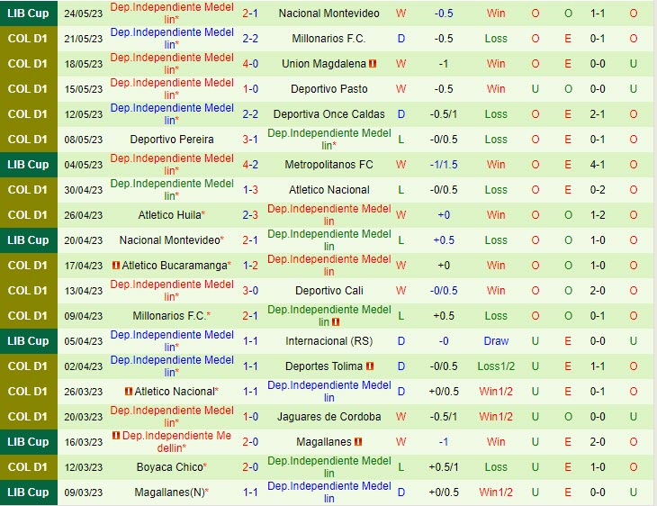This screenshot has width=657, height=506.
Task: Click the Deportivo Pasto team name
Action: coord(328,89)
